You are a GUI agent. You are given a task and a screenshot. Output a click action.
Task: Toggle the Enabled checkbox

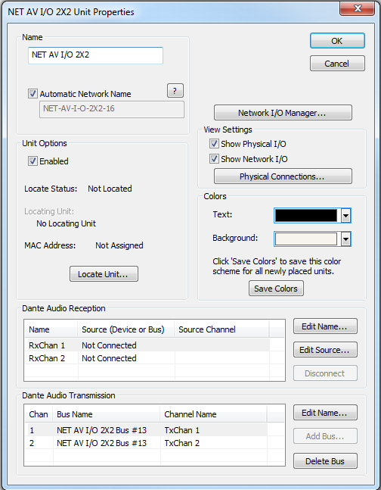tap(33, 161)
